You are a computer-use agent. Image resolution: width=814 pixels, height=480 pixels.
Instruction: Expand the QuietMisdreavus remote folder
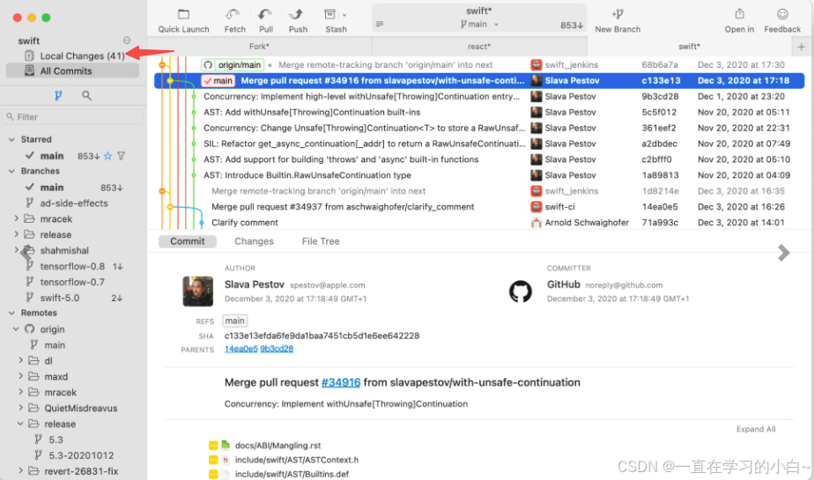pos(21,408)
